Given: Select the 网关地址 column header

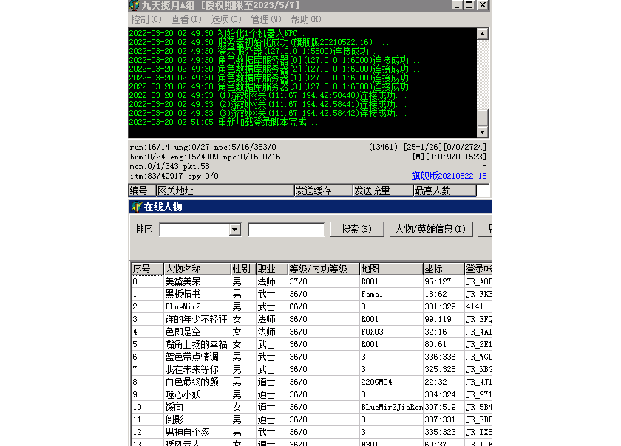Looking at the screenshot, I should tap(224, 191).
